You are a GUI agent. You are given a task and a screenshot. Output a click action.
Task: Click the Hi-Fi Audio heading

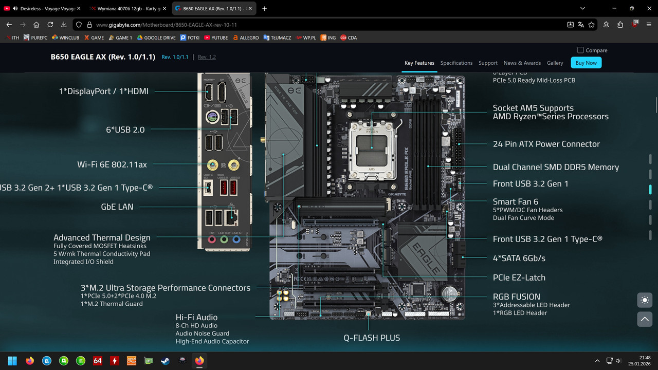click(196, 317)
